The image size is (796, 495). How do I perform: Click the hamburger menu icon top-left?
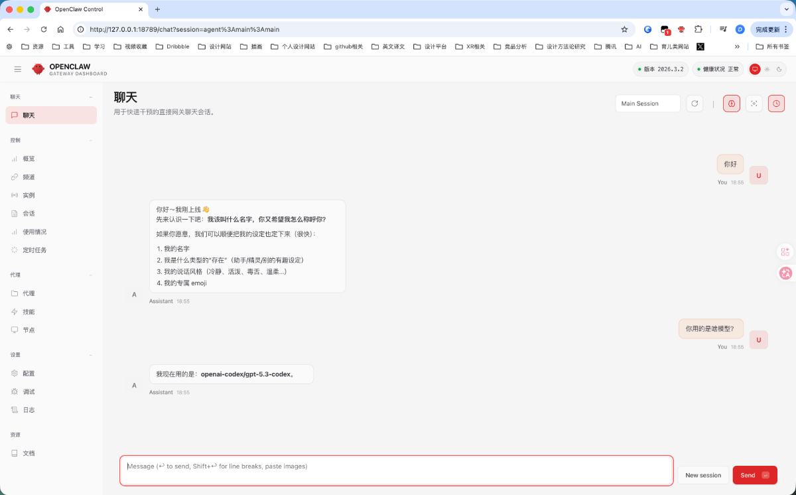pos(17,69)
